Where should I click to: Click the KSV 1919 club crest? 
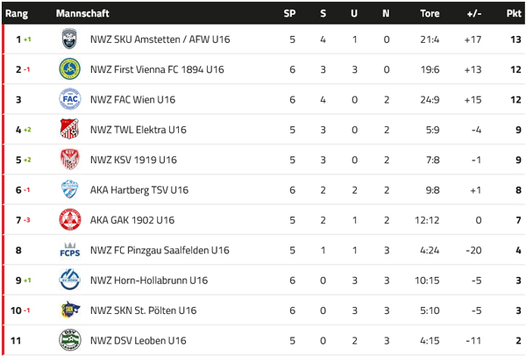tap(69, 160)
